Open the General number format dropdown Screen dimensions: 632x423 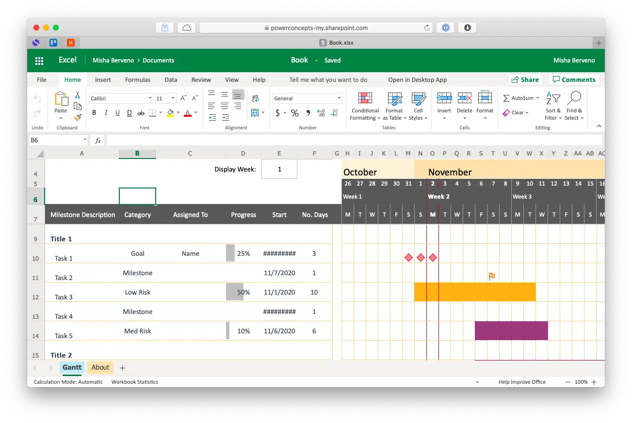pyautogui.click(x=307, y=98)
